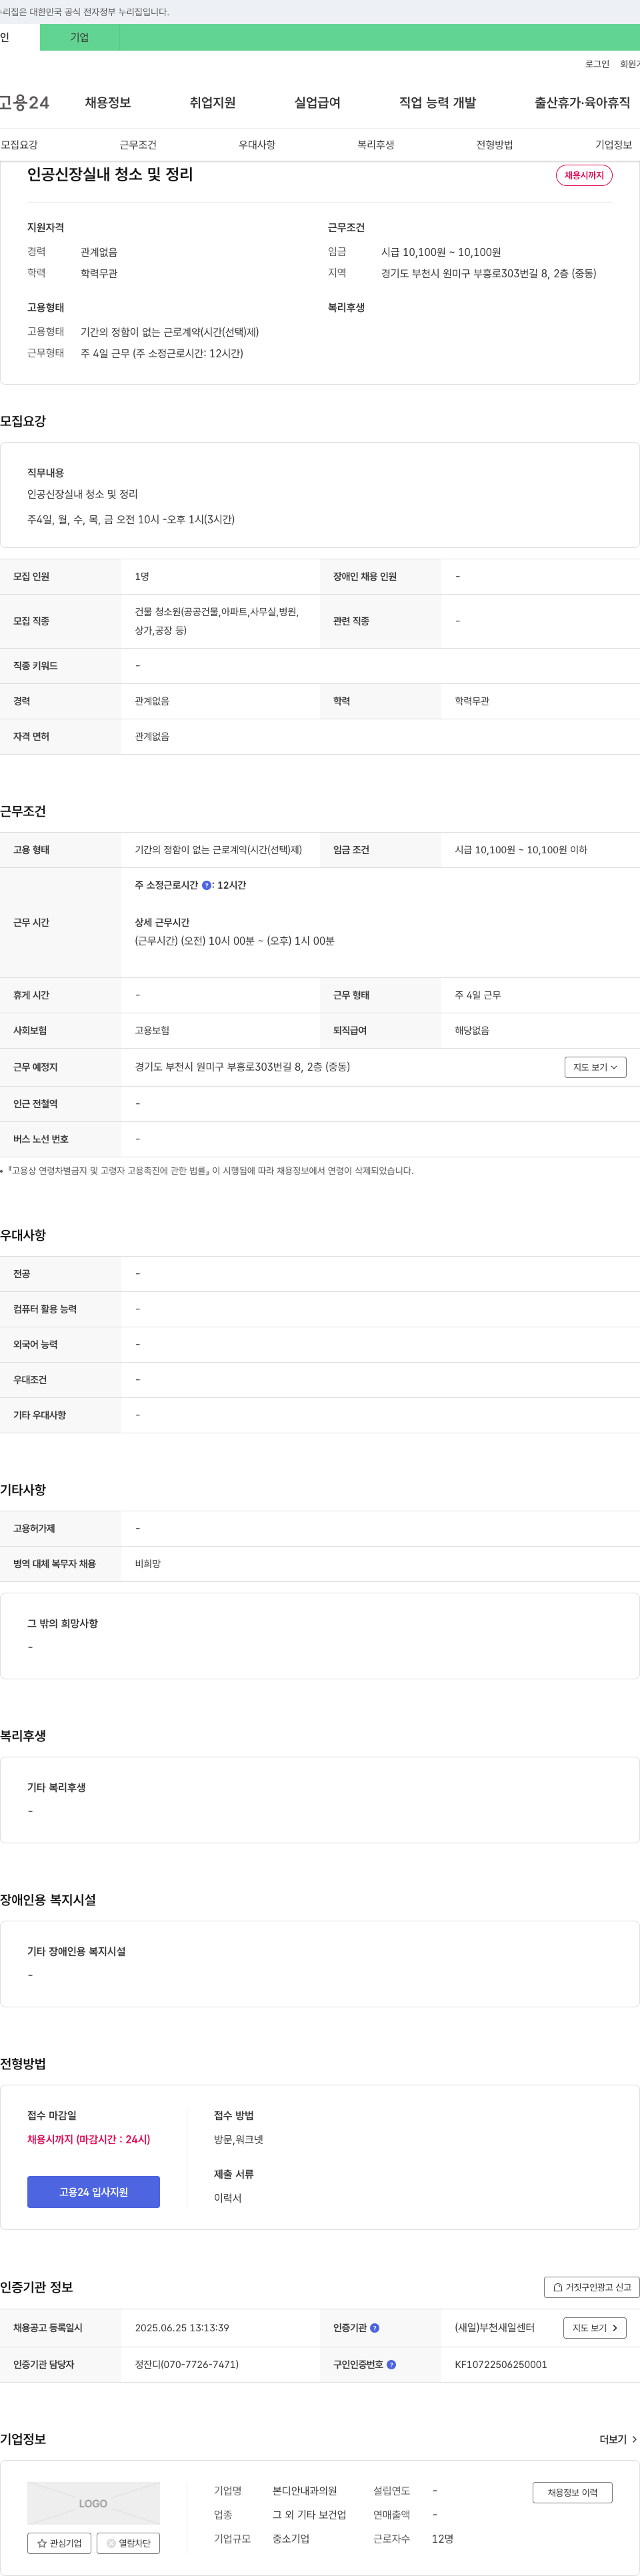This screenshot has height=2576, width=640.
Task: Click the help icon next to 구인인증번호
Action: click(391, 2365)
